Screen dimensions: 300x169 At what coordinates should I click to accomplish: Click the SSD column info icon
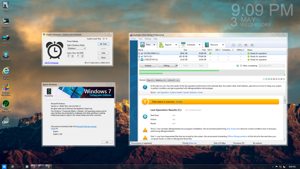click(x=220, y=50)
